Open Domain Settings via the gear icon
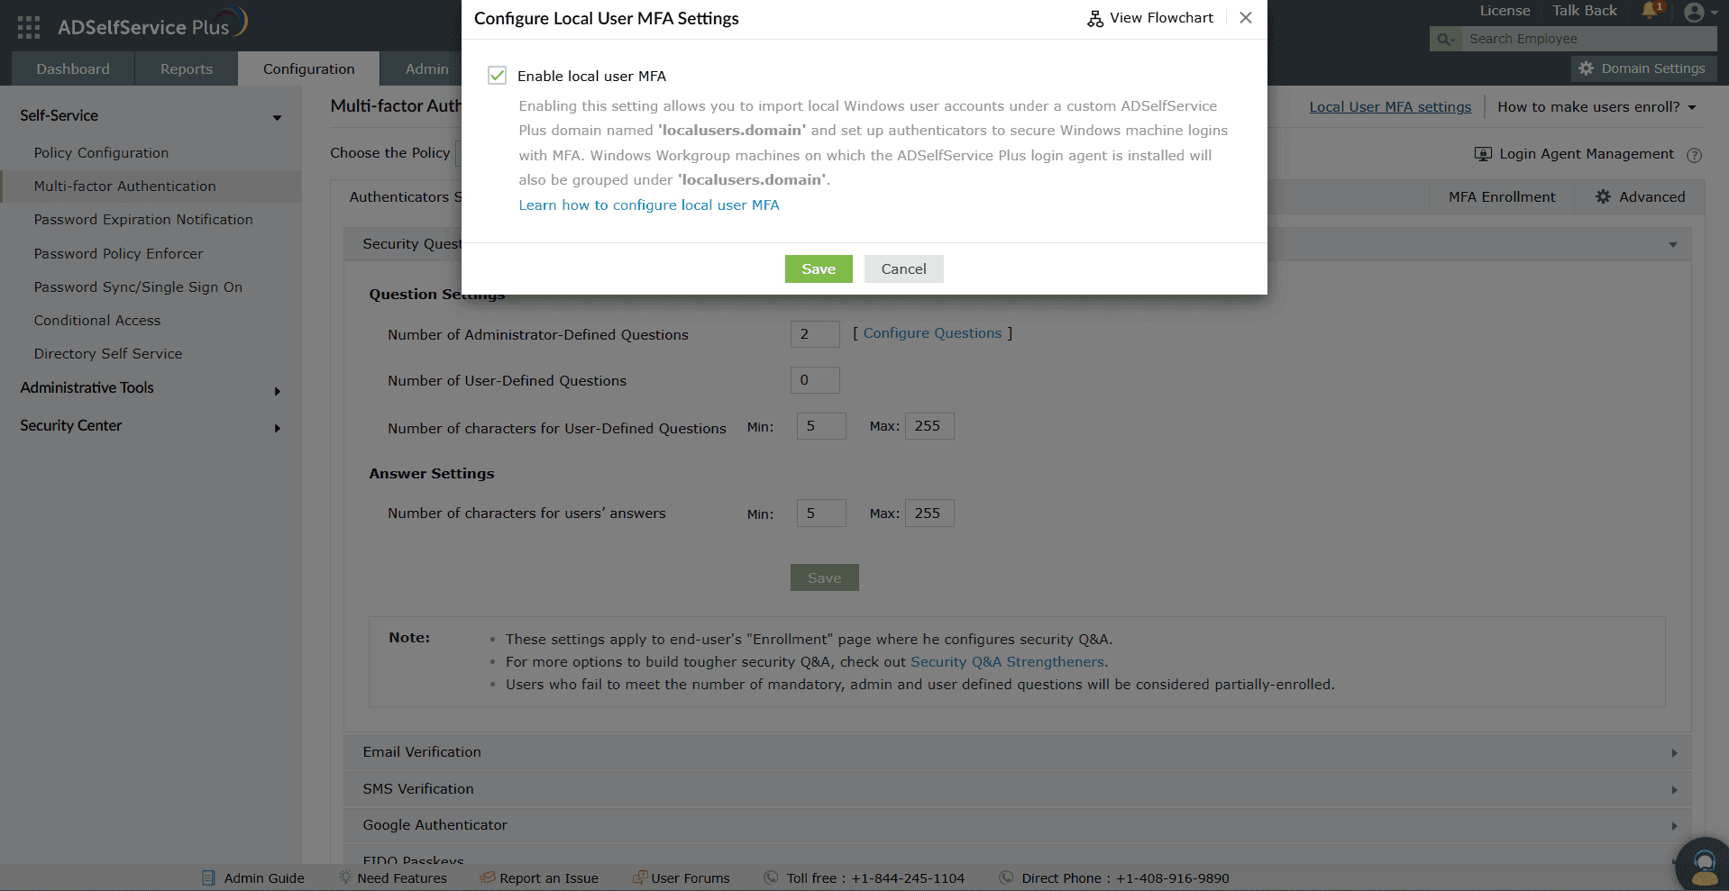This screenshot has width=1729, height=891. click(1585, 68)
